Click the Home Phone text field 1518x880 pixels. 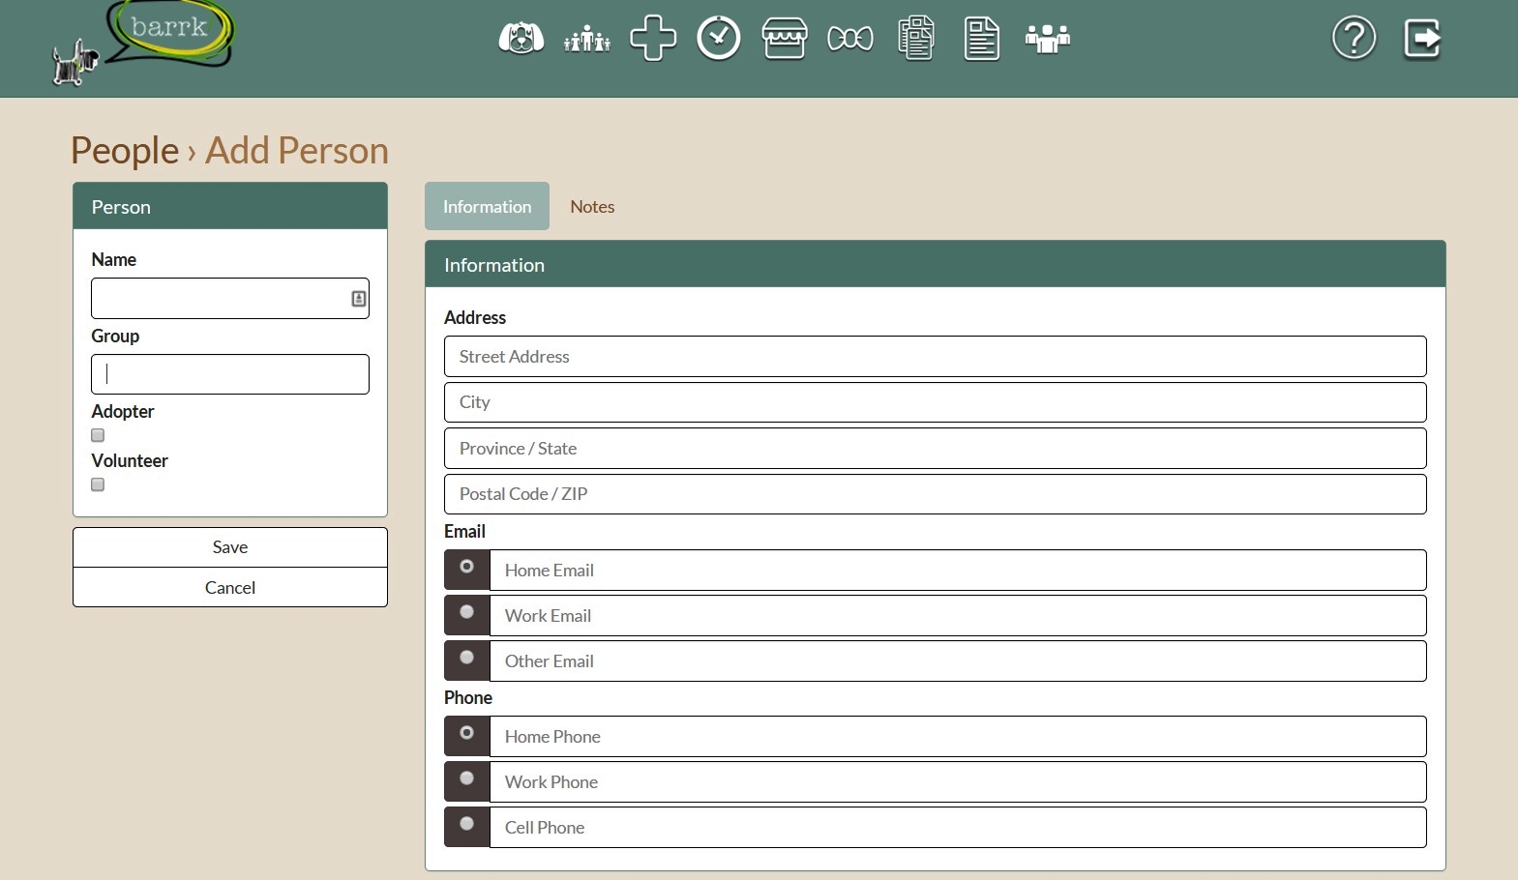(958, 737)
